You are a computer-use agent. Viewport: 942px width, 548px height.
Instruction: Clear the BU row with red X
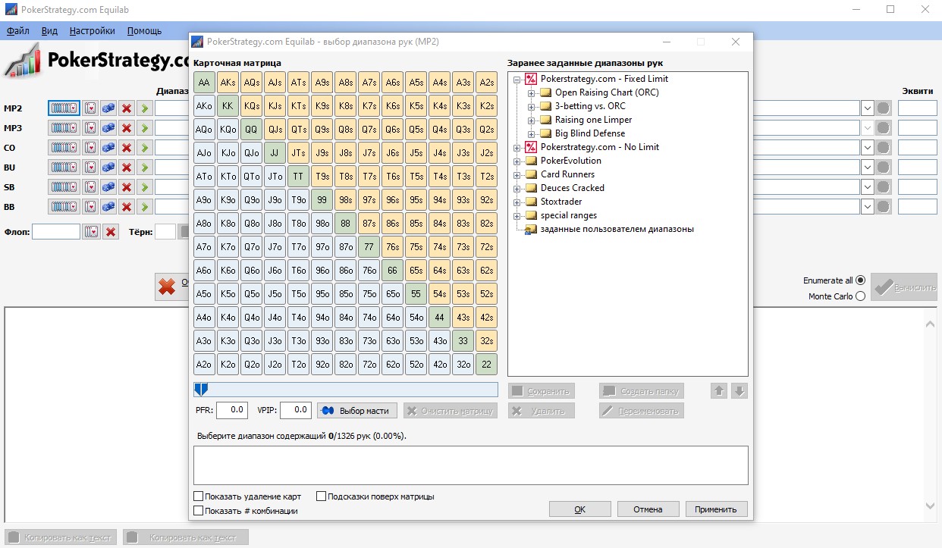click(127, 167)
